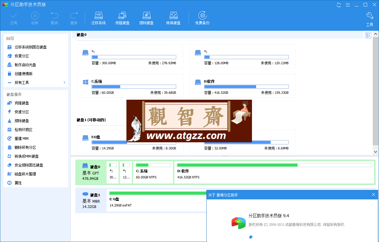The height and width of the screenshot is (242, 379).
Task: Click the 硬盘1 (可移动的) header label
Action: pos(91,120)
